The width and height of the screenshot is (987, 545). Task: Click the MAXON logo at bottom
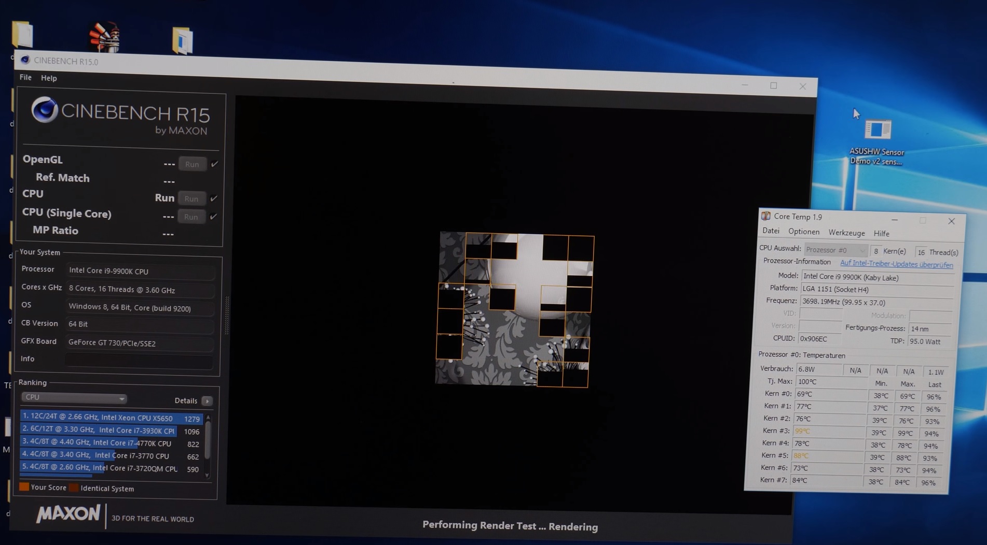68,513
